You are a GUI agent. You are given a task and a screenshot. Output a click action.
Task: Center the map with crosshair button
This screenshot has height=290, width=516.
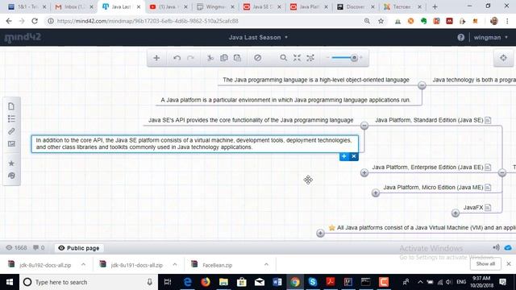coord(503,58)
